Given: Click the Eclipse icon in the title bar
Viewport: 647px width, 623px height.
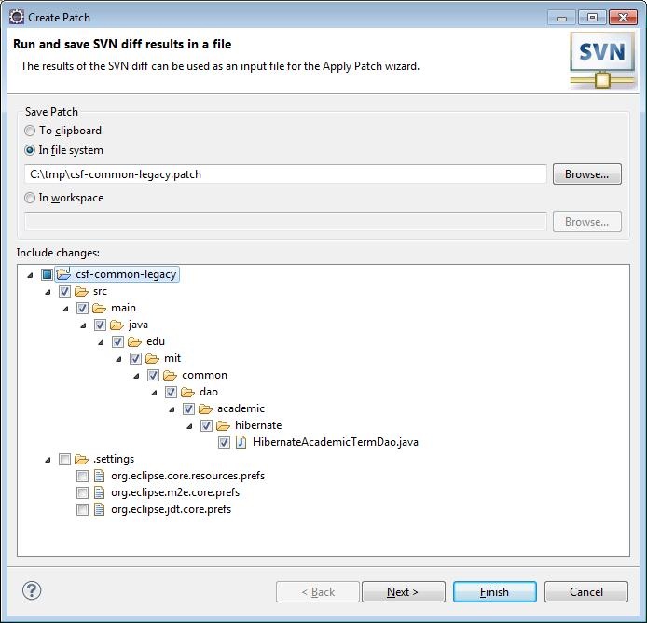Looking at the screenshot, I should pyautogui.click(x=17, y=17).
